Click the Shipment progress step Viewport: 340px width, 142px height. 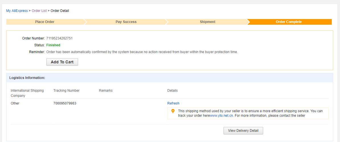tap(208, 22)
